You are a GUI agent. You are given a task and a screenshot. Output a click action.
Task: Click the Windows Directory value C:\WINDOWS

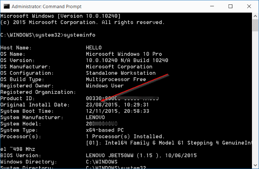coord(102,162)
